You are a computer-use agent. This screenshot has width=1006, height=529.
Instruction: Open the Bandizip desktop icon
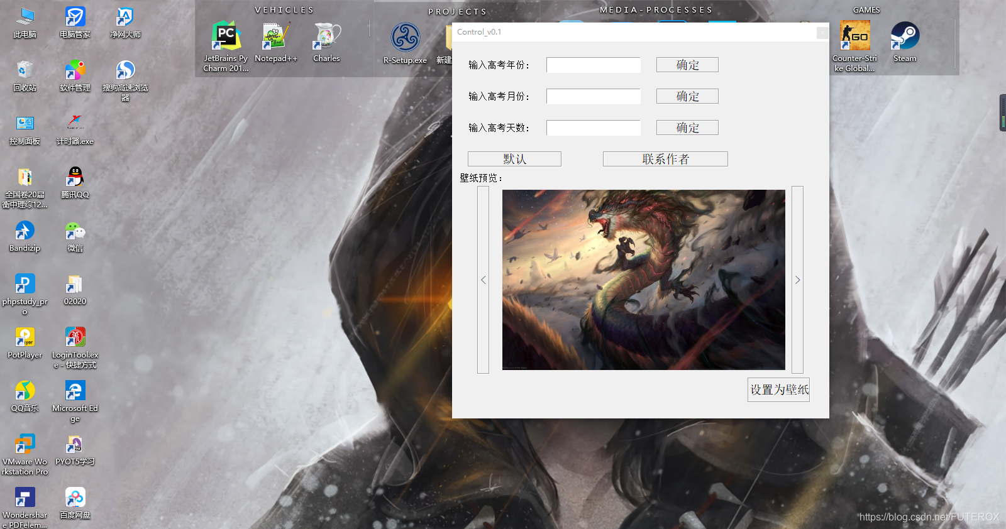pos(25,236)
